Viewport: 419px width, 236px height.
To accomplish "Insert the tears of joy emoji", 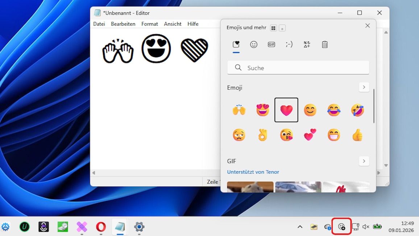I will [x=334, y=110].
